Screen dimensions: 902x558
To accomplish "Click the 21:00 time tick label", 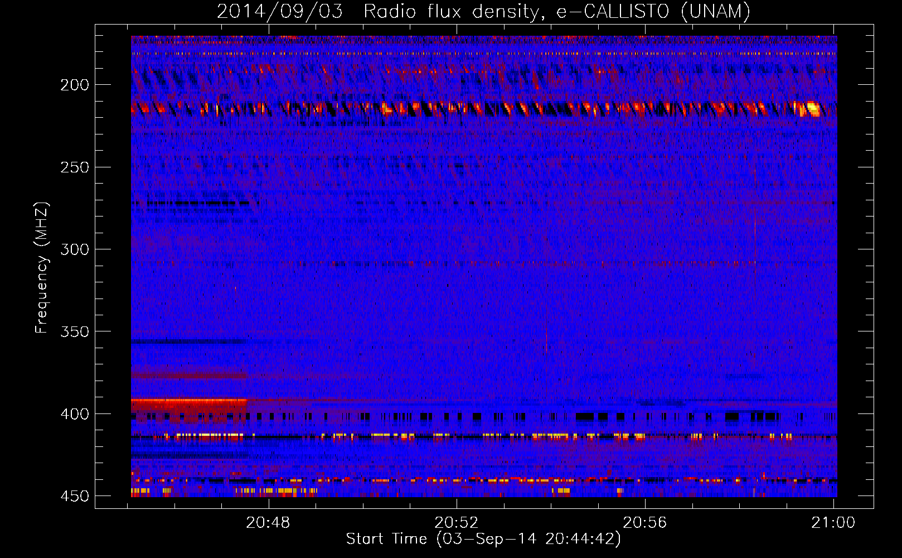I will click(833, 523).
